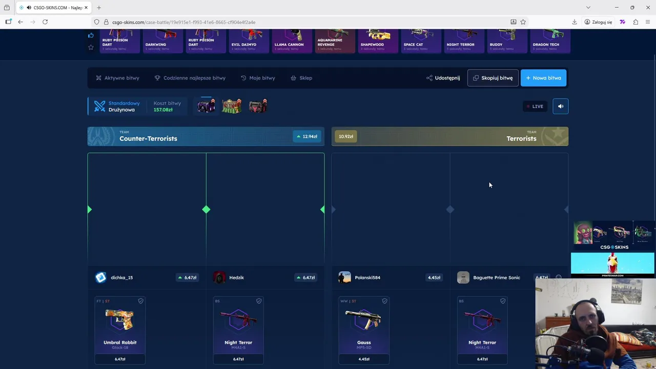Click shield icon on Umbral Rabbit card
The height and width of the screenshot is (369, 656).
[140, 301]
